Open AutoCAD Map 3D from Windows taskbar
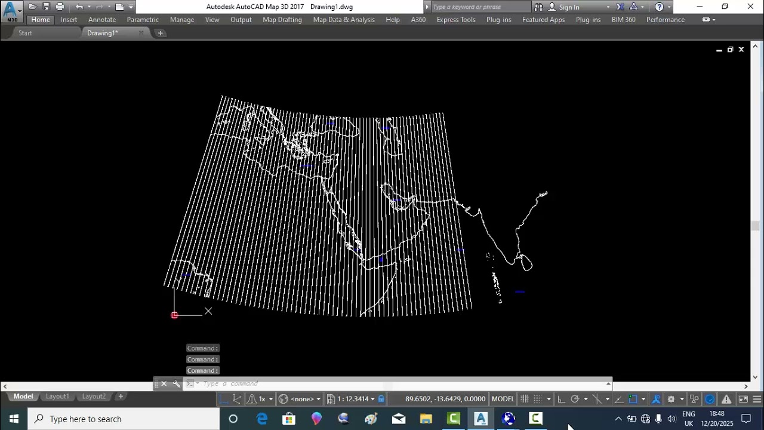The image size is (764, 430). 481,419
